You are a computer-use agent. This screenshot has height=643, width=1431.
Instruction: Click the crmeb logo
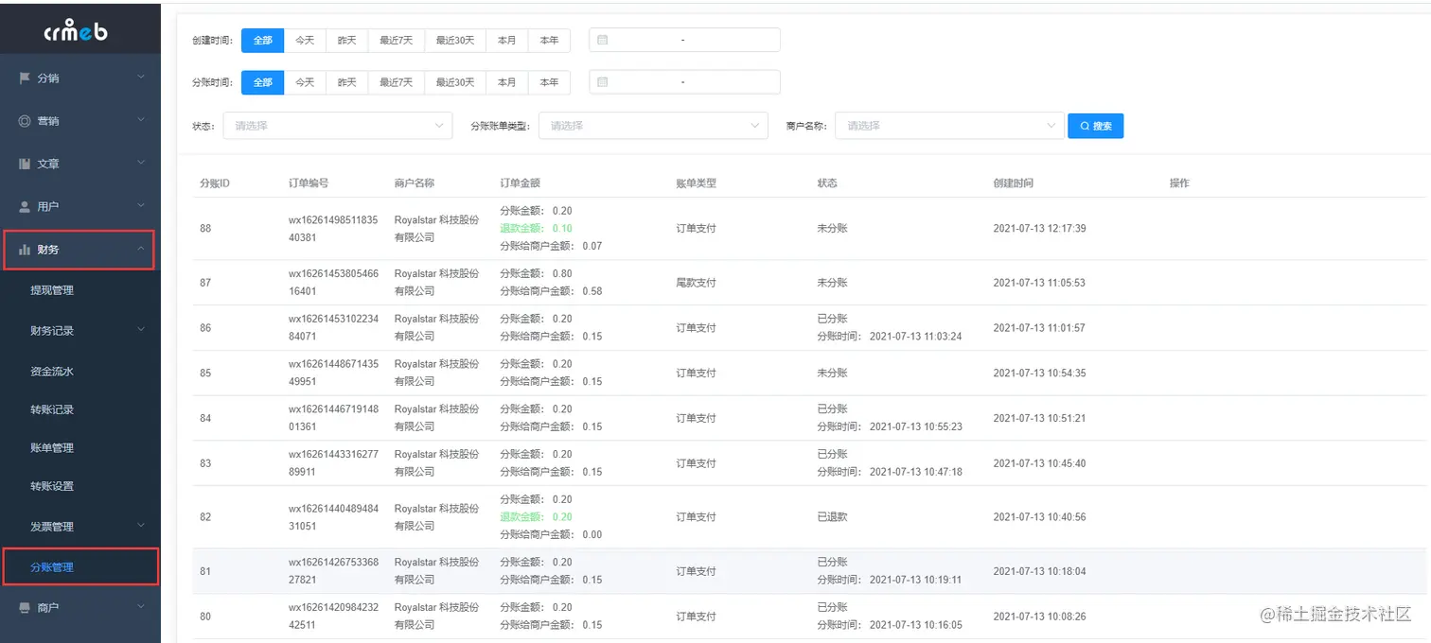pos(76,30)
